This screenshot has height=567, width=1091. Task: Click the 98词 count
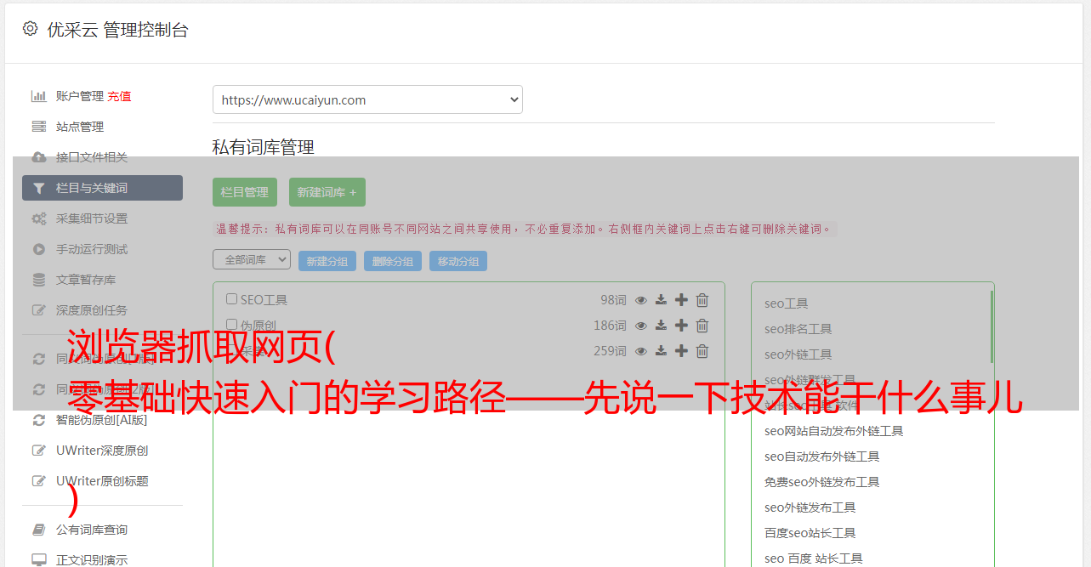(613, 300)
